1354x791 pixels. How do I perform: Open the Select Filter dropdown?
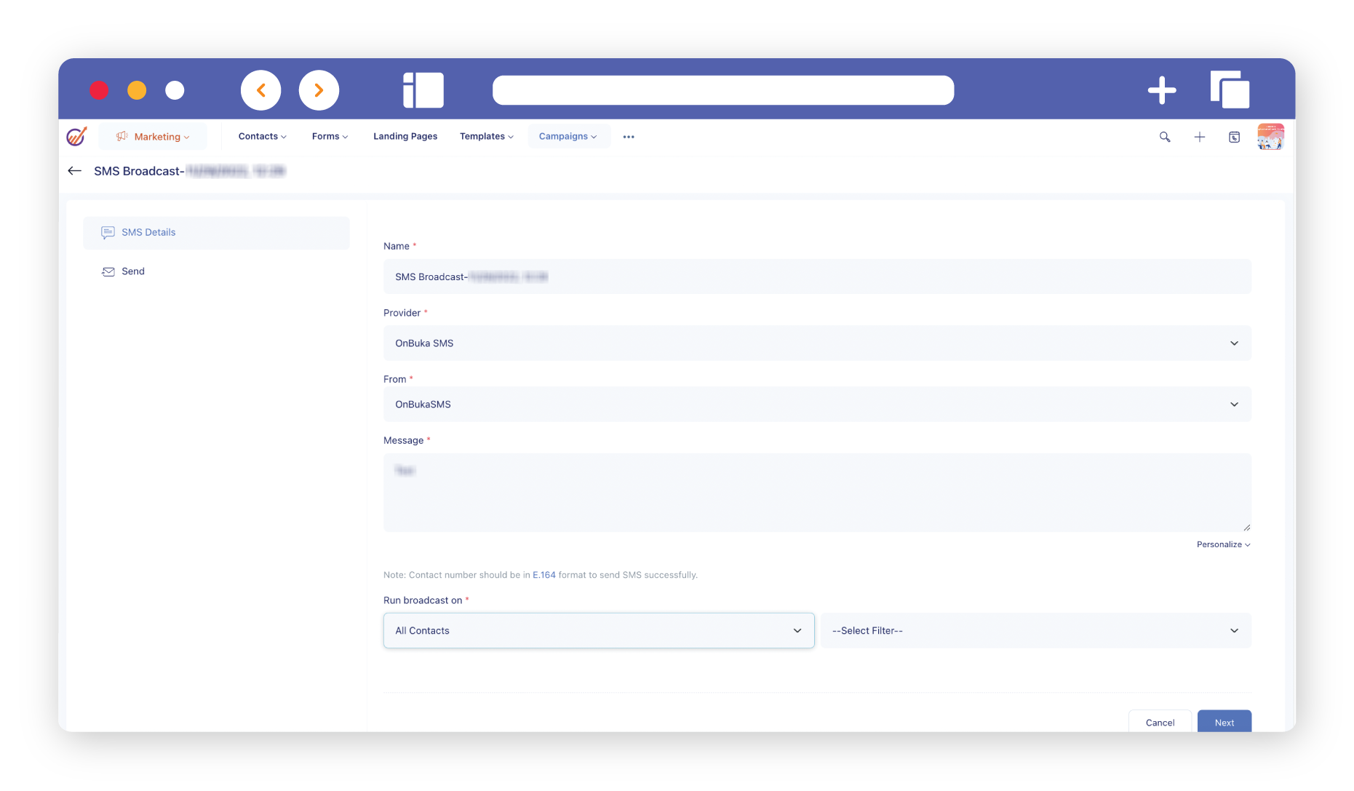(1035, 631)
